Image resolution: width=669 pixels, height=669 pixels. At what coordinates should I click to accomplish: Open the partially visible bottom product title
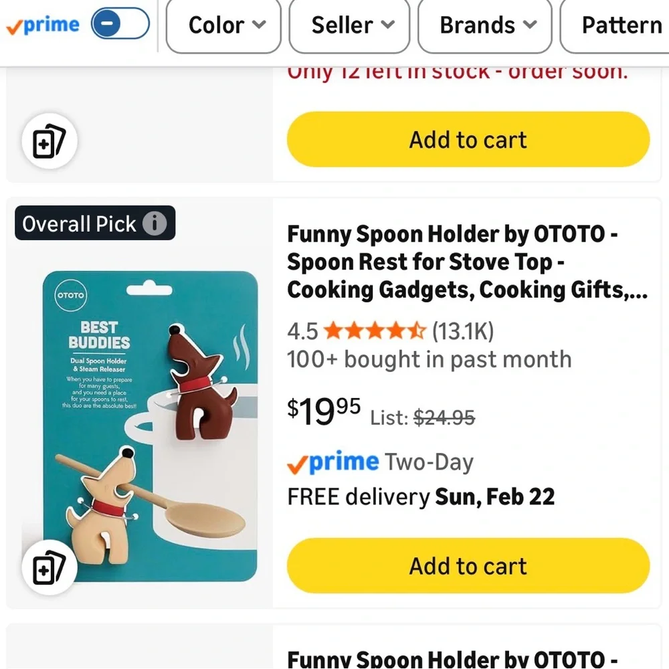point(452,659)
